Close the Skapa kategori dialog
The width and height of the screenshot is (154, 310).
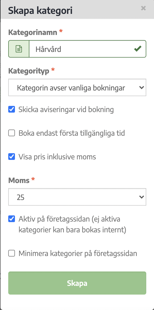pyautogui.click(x=143, y=8)
